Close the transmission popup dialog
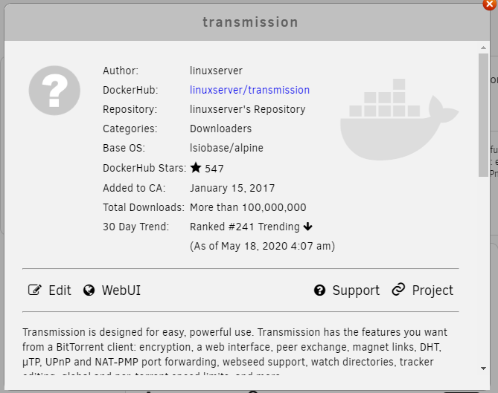 489,4
